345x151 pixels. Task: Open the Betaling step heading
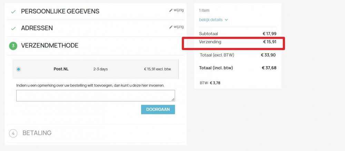(x=37, y=133)
